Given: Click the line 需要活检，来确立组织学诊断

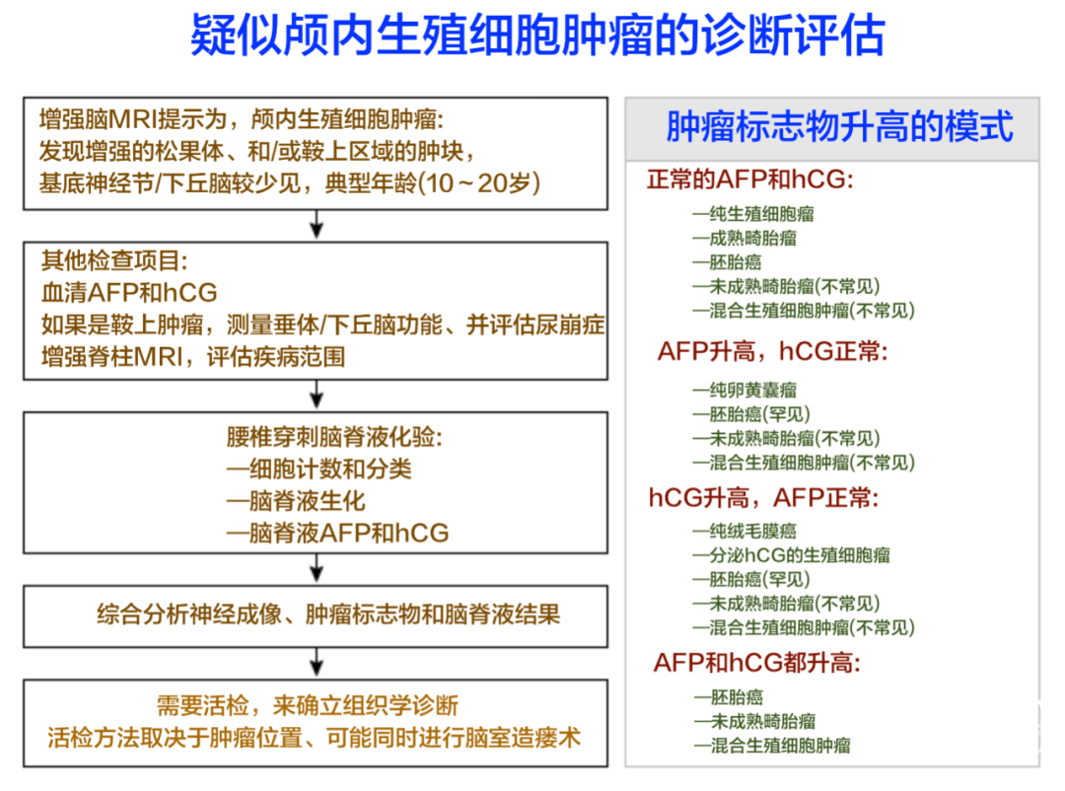Looking at the screenshot, I should point(308,705).
